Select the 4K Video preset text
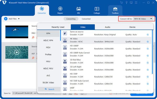Viewport: 157px width, 99px height. click(x=74, y=39)
